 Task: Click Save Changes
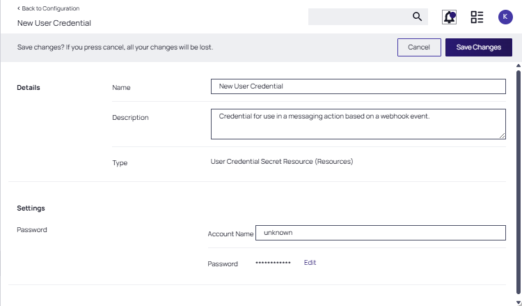(478, 47)
